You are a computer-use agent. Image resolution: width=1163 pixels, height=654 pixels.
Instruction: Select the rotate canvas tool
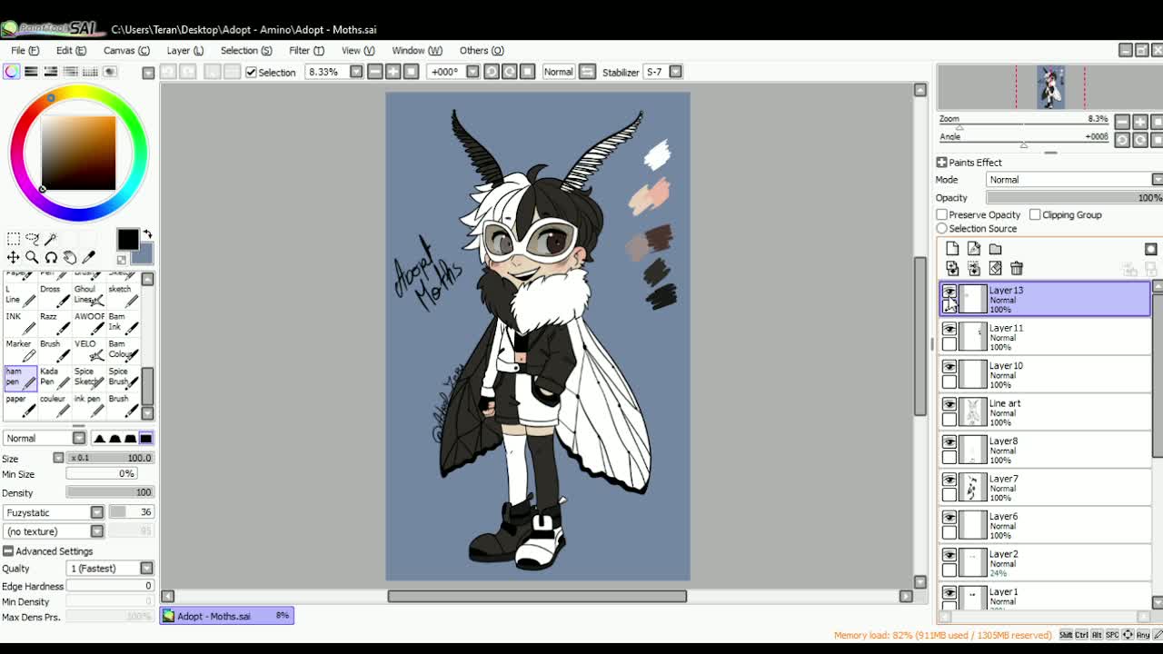click(51, 258)
